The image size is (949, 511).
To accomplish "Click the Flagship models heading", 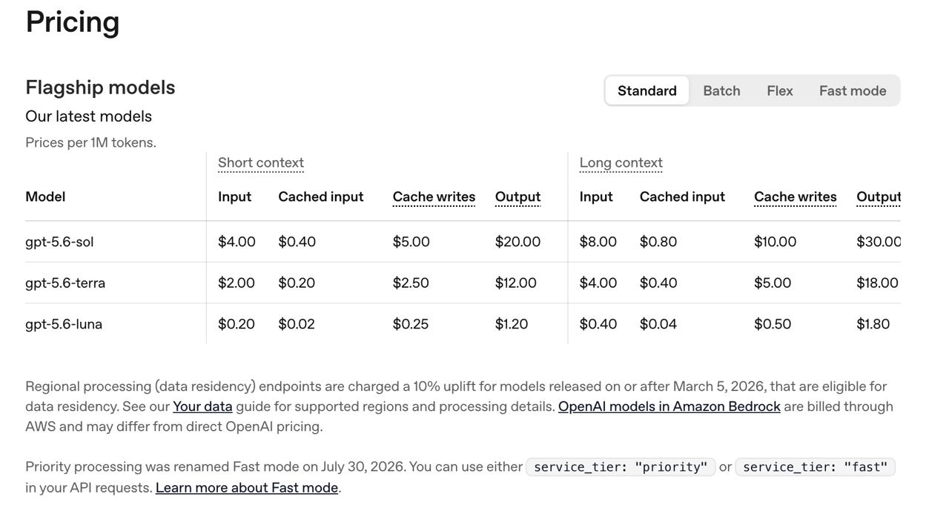I will pos(100,88).
